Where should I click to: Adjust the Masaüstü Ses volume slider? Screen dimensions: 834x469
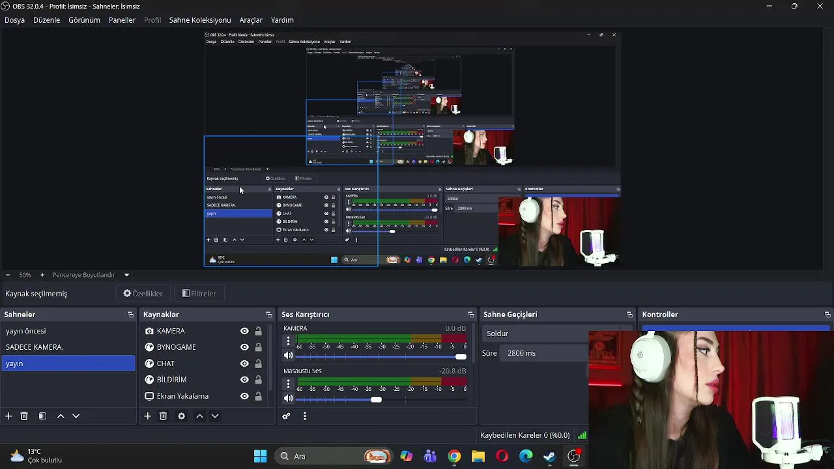pyautogui.click(x=381, y=399)
